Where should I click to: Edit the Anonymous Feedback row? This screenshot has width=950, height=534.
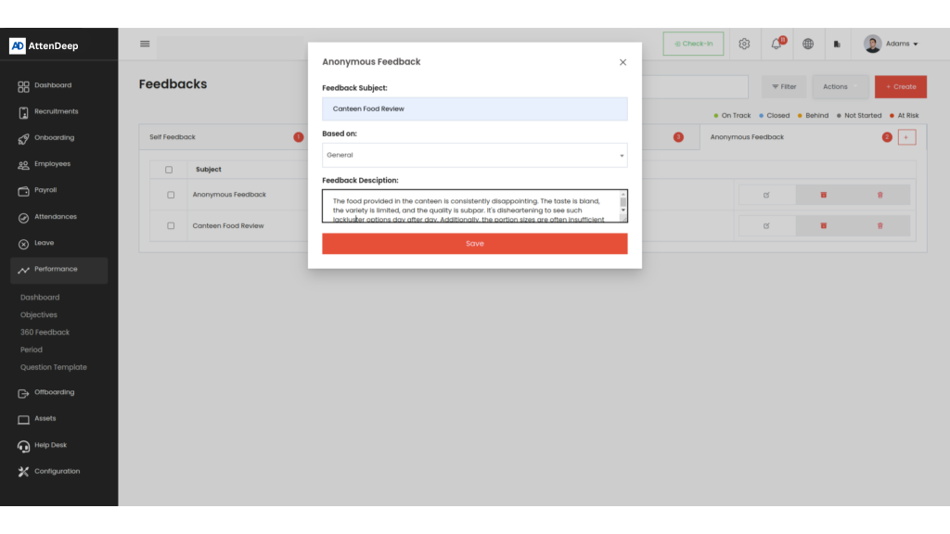point(766,195)
